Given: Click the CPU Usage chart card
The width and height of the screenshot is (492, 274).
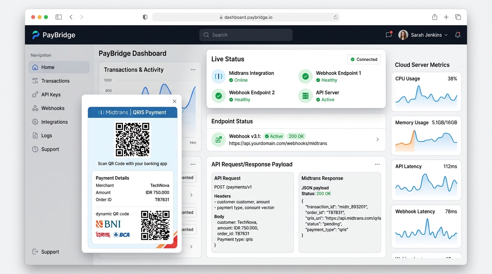Looking at the screenshot, I should tap(426, 92).
